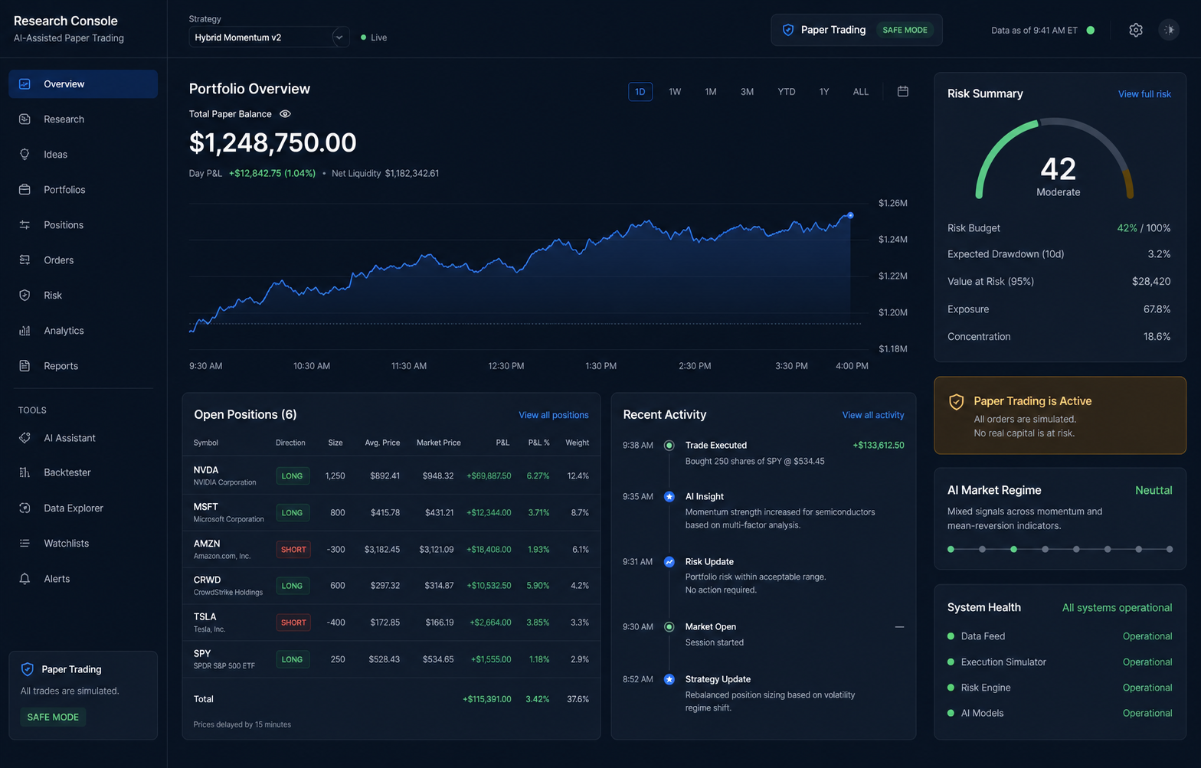Click the MSFT position row symbol
This screenshot has height=768, width=1201.
pos(206,507)
